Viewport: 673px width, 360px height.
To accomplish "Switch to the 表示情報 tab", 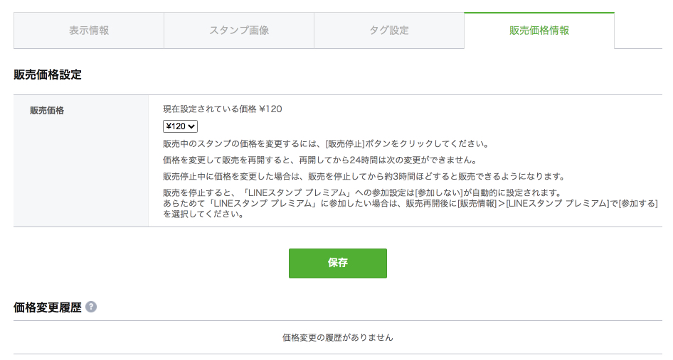I will [x=89, y=31].
